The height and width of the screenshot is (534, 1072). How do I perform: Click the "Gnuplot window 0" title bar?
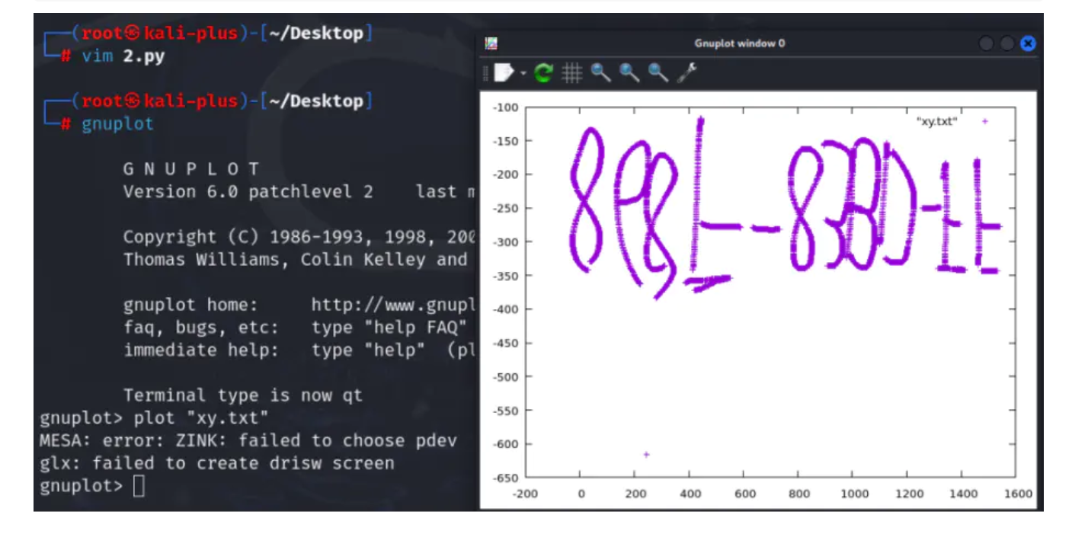[739, 43]
